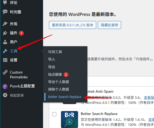Click 重新安装 6.9.1–zh_CN 版本 button
154x128 pixels.
pyautogui.click(x=72, y=25)
